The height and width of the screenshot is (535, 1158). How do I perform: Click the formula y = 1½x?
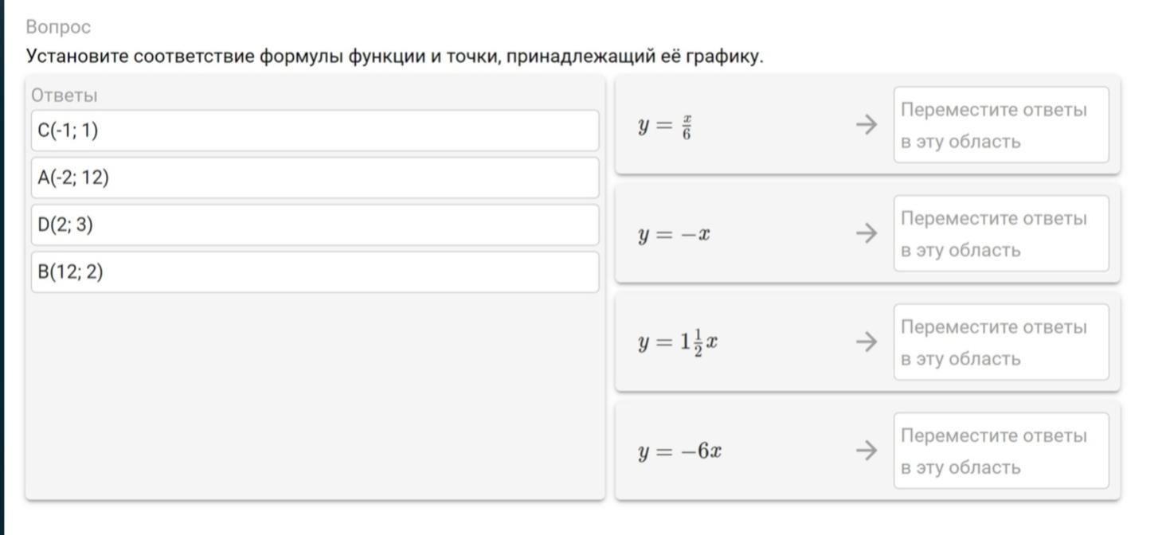pyautogui.click(x=679, y=343)
